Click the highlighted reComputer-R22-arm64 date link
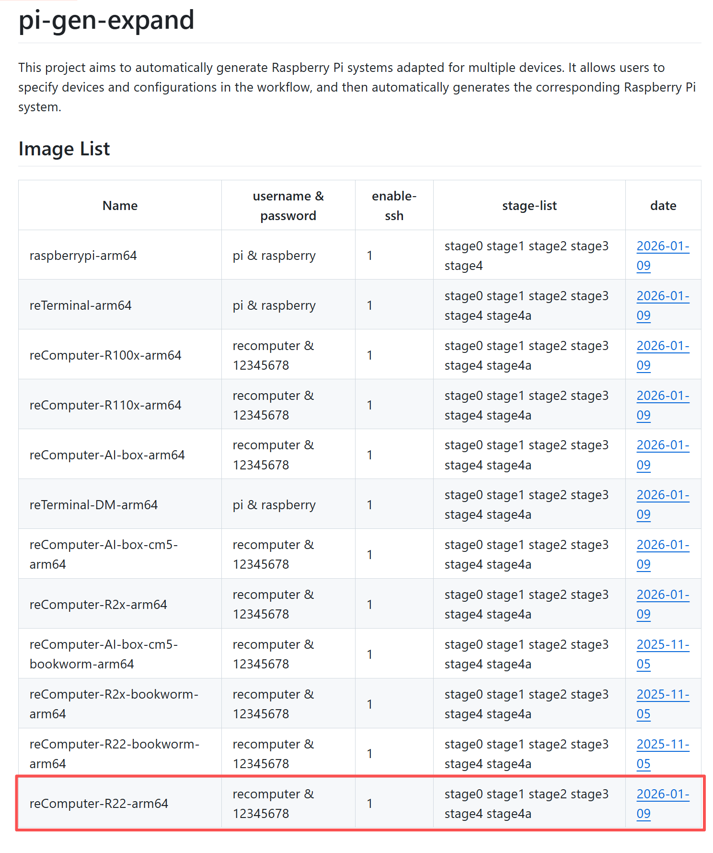713x853 pixels. tap(662, 795)
